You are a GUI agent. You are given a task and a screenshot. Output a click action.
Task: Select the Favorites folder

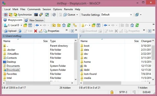tap(12, 74)
